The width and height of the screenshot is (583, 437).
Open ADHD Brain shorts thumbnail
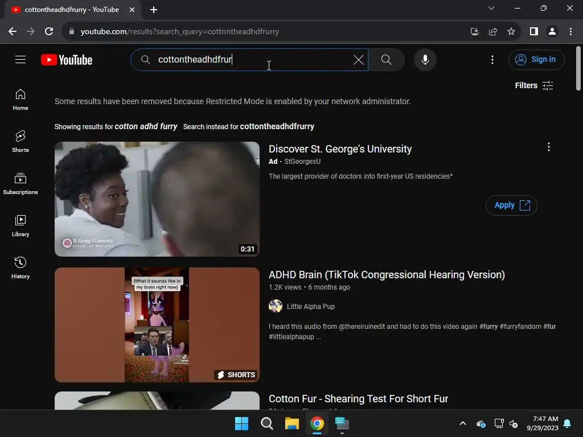pos(157,325)
